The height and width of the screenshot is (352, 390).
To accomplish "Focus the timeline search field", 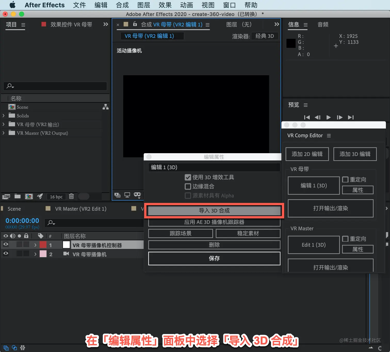I will 94,223.
